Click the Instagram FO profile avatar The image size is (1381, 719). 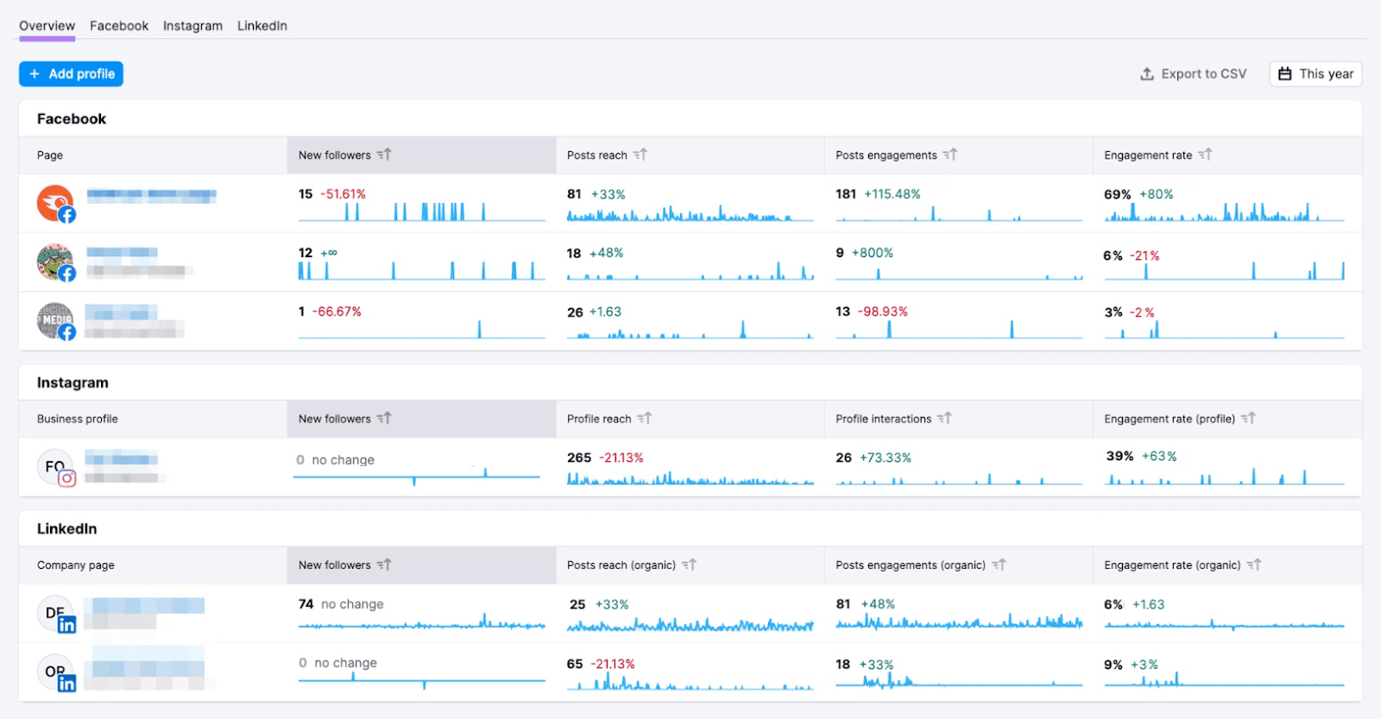point(55,467)
